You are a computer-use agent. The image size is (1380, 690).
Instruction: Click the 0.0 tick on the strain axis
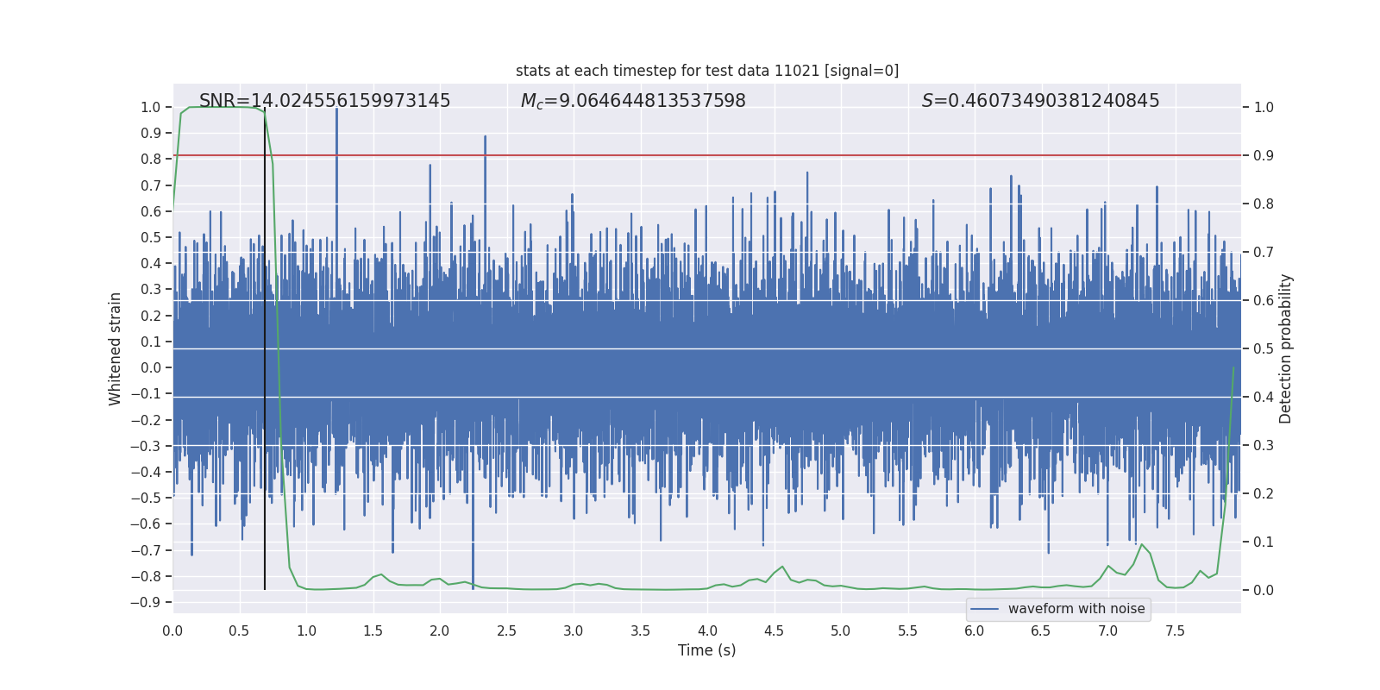pyautogui.click(x=150, y=367)
